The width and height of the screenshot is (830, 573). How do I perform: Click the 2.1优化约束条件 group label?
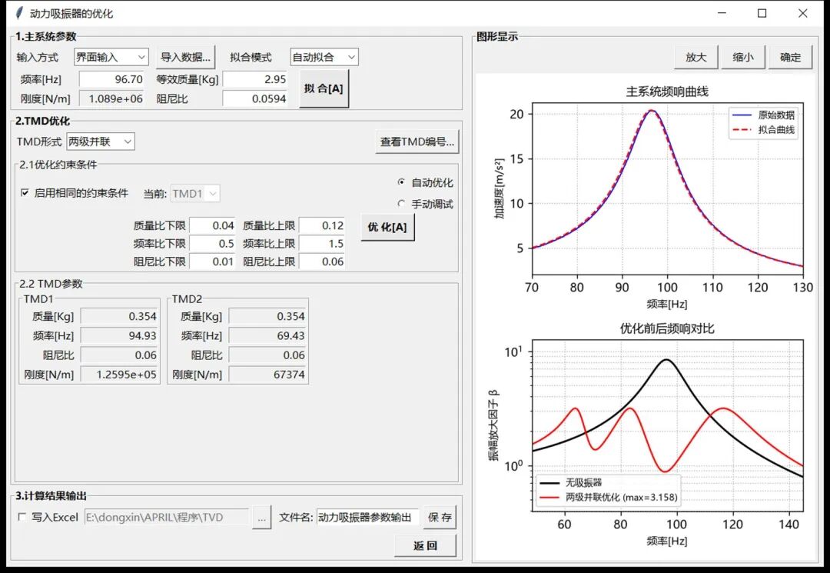click(58, 165)
